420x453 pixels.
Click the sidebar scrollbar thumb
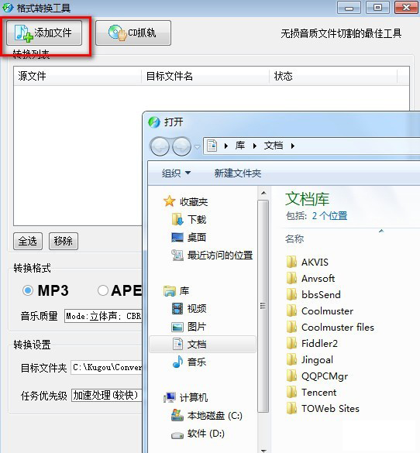pyautogui.click(x=263, y=306)
